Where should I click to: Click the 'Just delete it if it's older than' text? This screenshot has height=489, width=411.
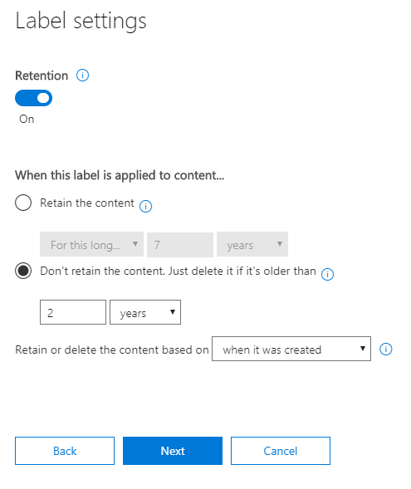[242, 271]
